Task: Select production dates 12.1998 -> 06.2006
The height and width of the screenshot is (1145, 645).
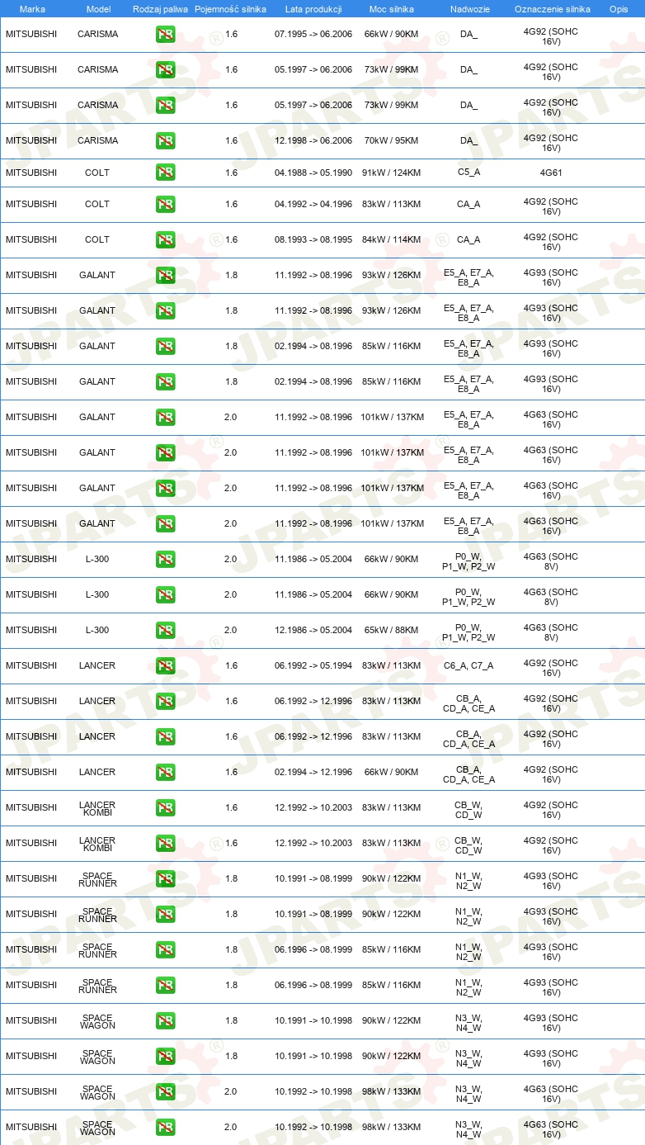Action: coord(313,141)
